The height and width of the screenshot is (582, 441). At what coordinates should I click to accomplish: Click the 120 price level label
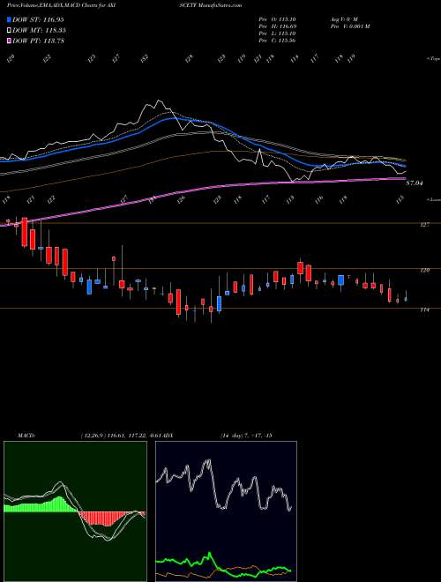(x=425, y=271)
